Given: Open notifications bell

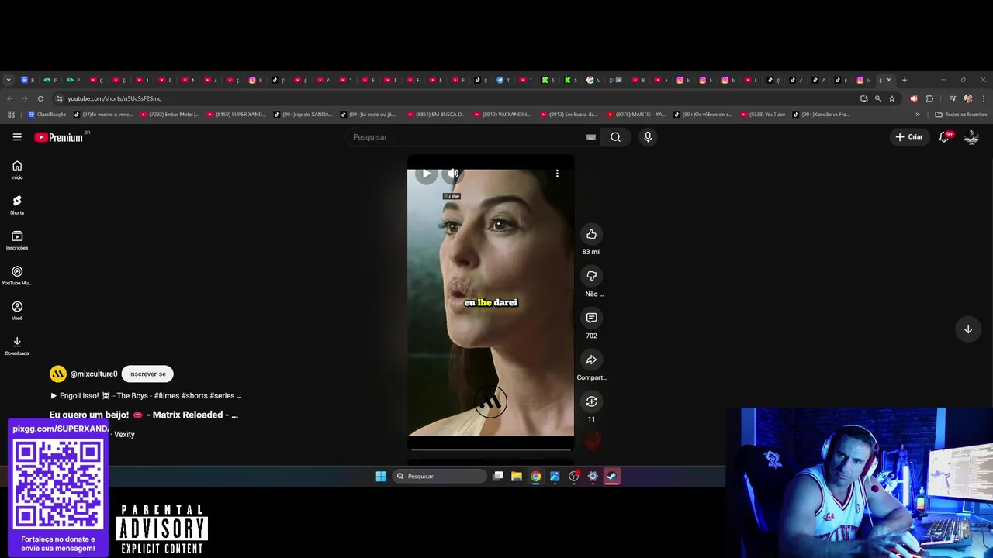Looking at the screenshot, I should click(x=945, y=137).
